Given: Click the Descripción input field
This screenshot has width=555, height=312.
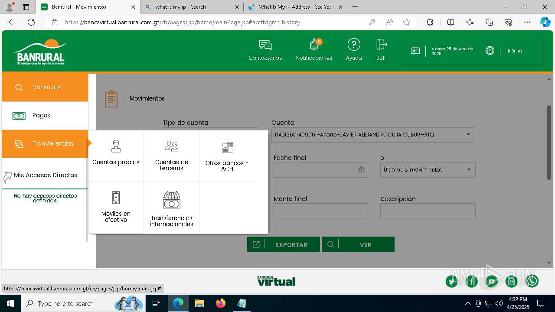Looking at the screenshot, I should tap(428, 211).
